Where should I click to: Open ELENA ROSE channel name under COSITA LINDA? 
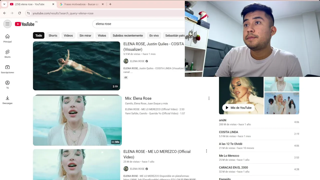[x=137, y=61]
